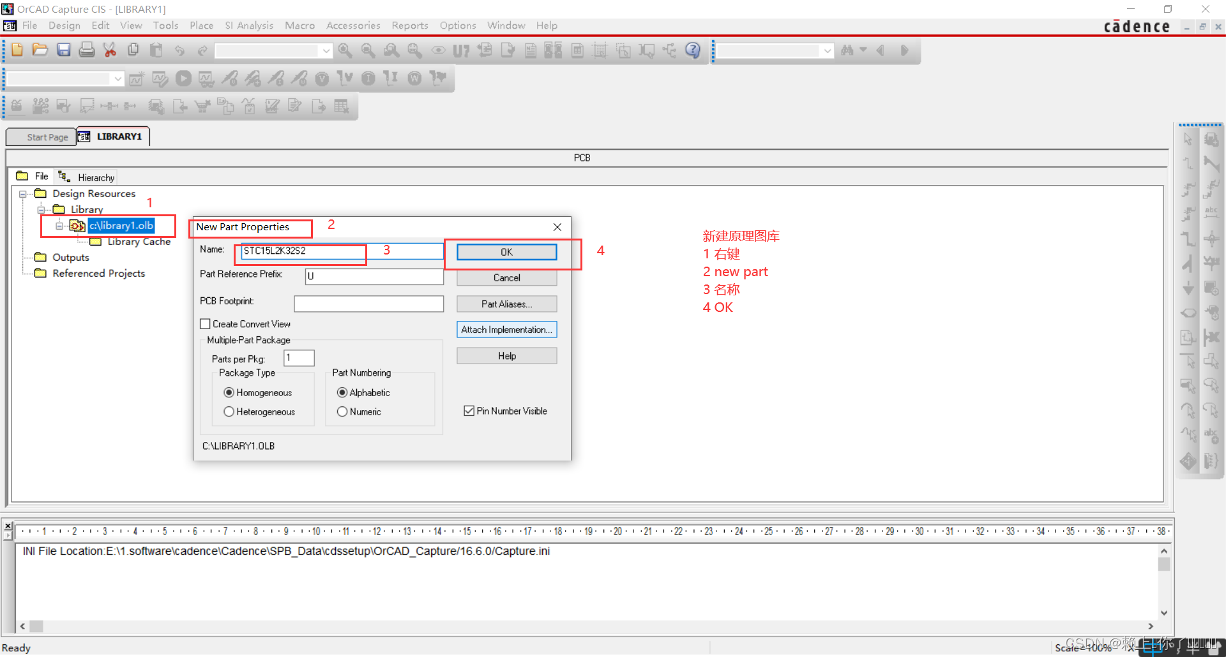Click the Place text abc tool icon
The height and width of the screenshot is (657, 1226).
click(1211, 212)
